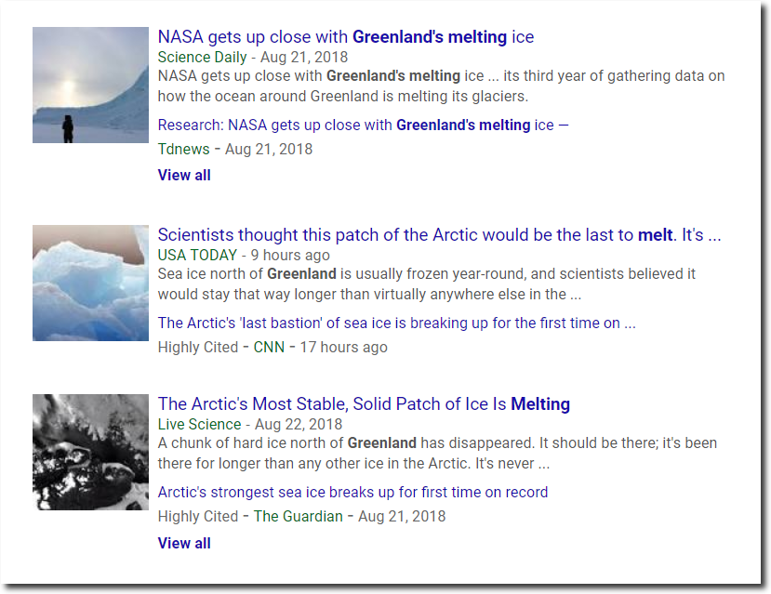Screen dimensions: 771x594
Task: Click the blue iceberg thumbnail
Action: tap(90, 283)
